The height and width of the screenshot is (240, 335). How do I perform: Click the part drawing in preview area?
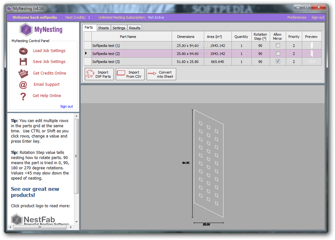click(x=209, y=164)
